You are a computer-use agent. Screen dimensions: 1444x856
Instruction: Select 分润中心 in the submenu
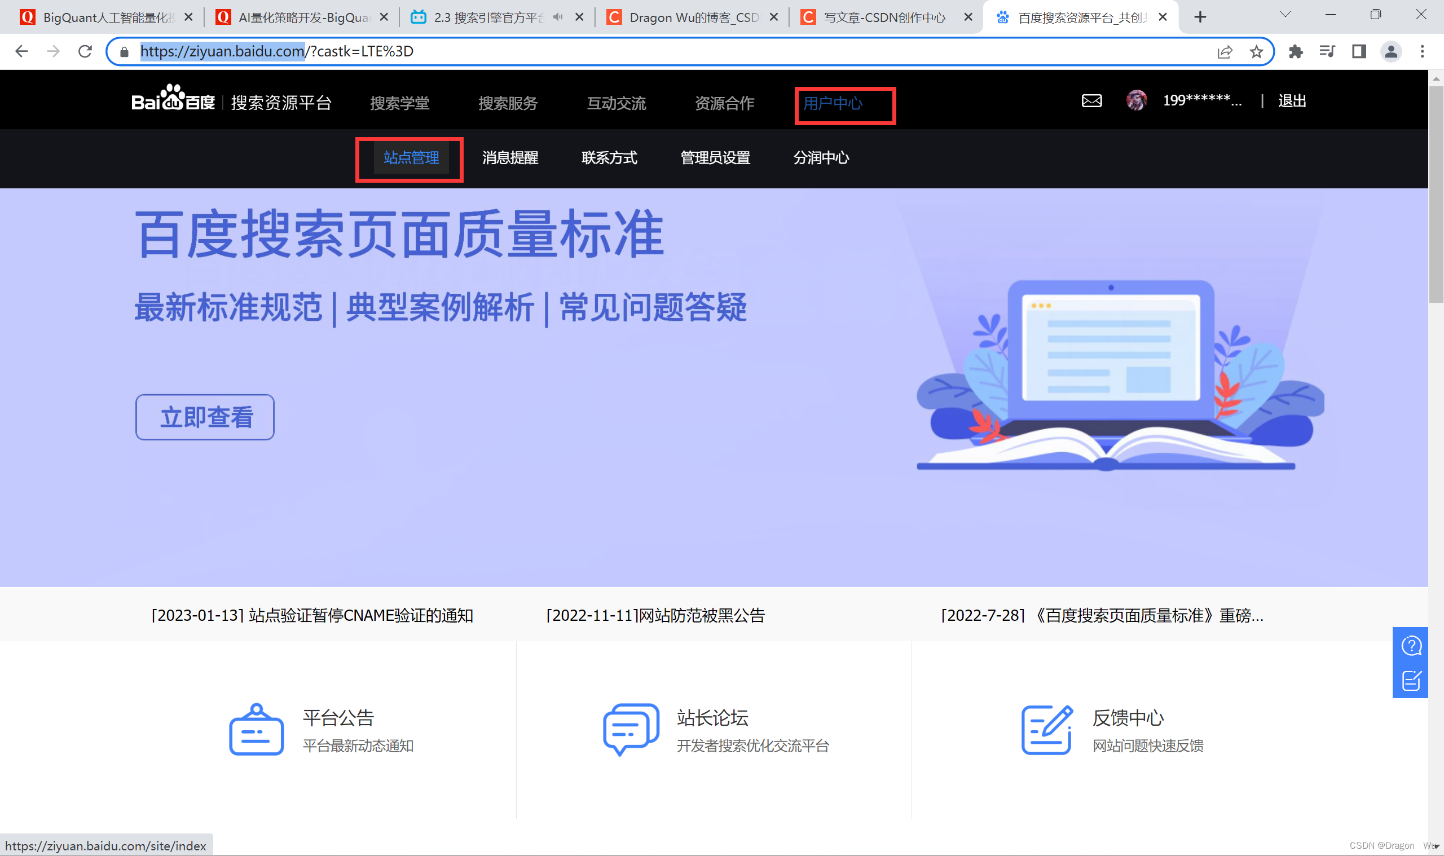pos(821,157)
